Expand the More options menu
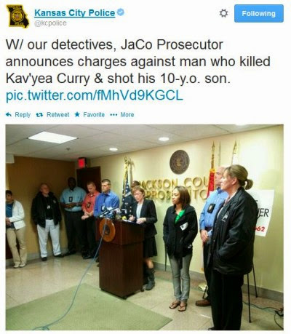Screen dimensions: 291x334 pyautogui.click(x=127, y=114)
